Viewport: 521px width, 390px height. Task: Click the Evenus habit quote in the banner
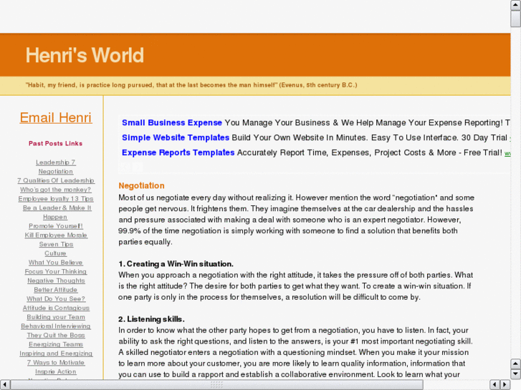click(191, 85)
